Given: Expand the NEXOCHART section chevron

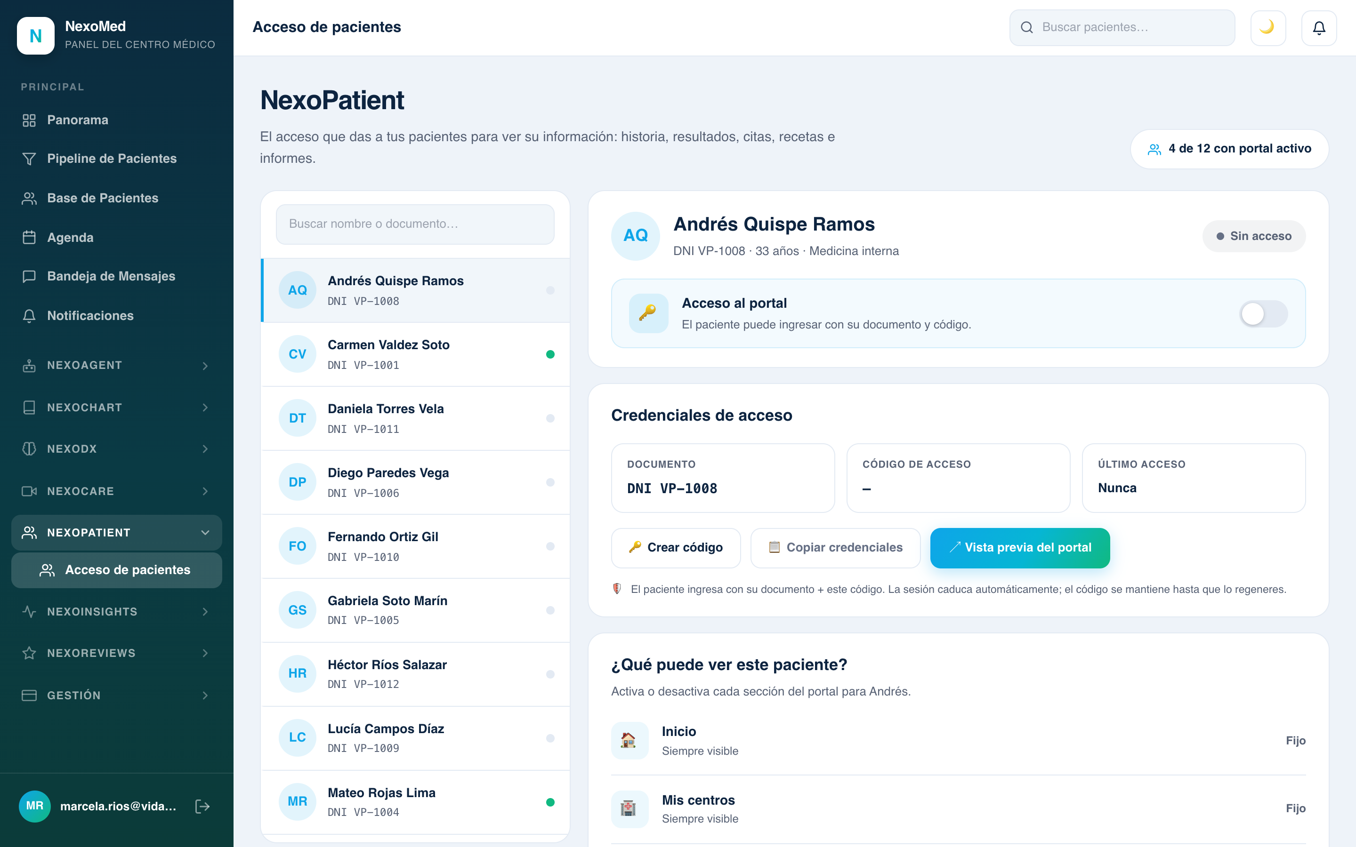Looking at the screenshot, I should pos(205,407).
